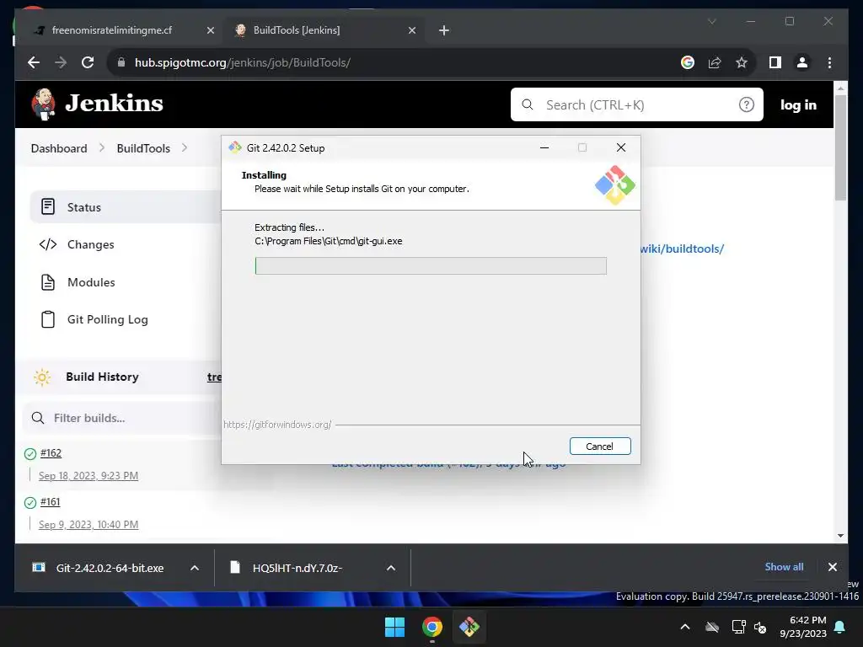
Task: Open build #162 link
Action: (x=51, y=452)
